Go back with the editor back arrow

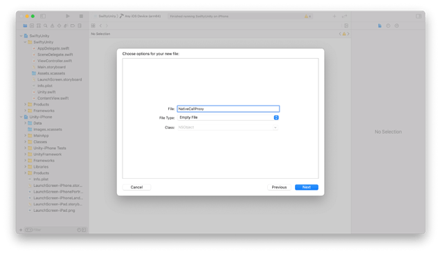[x=100, y=26]
